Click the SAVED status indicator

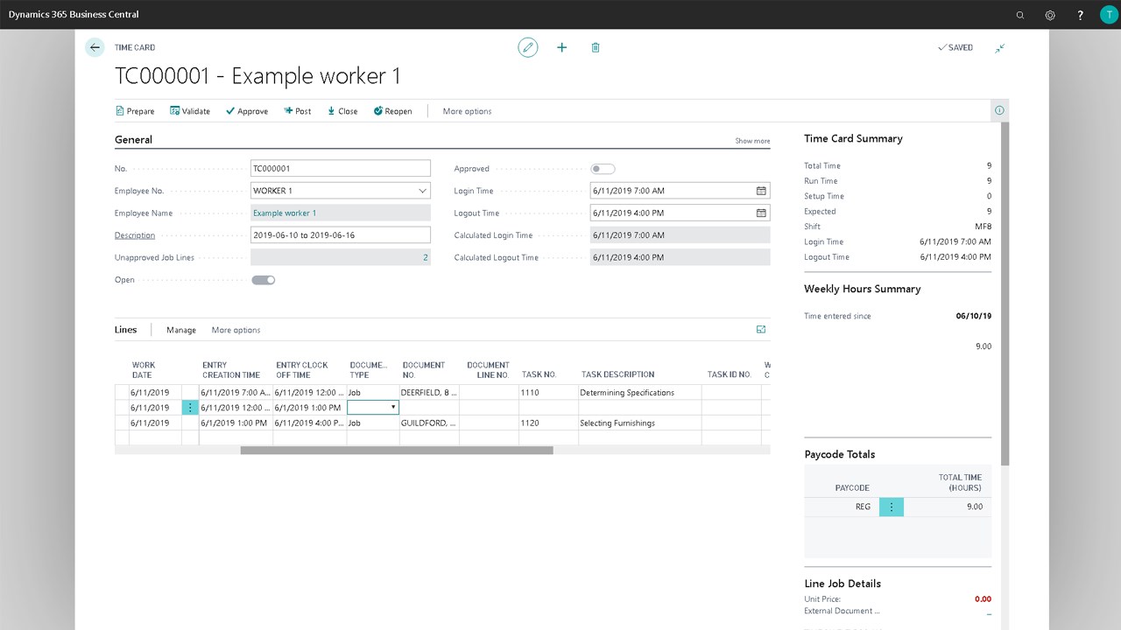tap(955, 47)
